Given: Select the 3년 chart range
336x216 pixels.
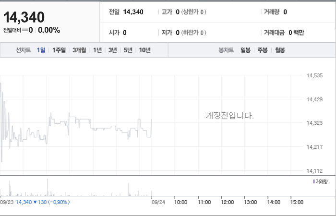Looking at the screenshot, I should (112, 50).
